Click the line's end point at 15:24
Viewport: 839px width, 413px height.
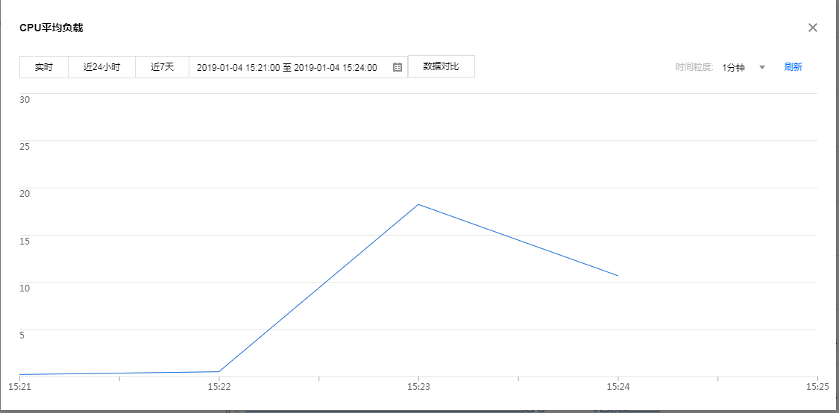[x=618, y=276]
